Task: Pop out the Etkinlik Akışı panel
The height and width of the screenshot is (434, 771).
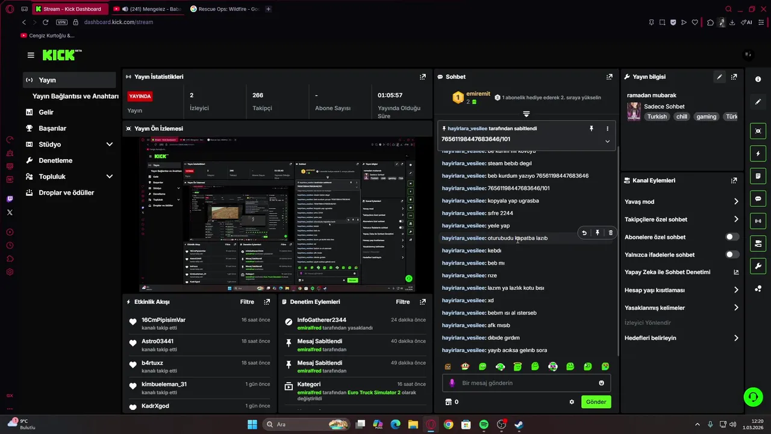Action: pos(267,302)
